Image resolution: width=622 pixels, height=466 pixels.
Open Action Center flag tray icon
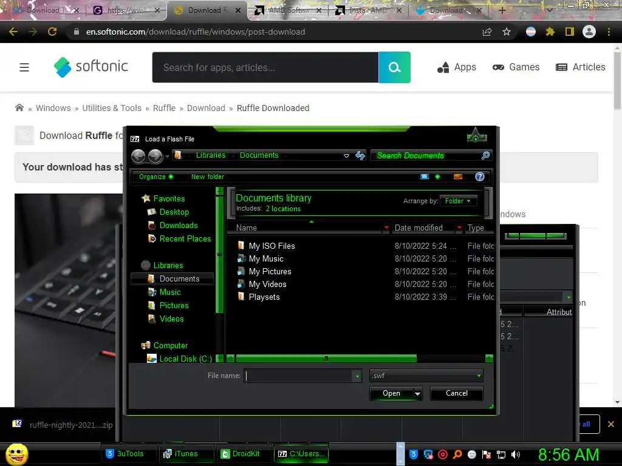[487, 454]
